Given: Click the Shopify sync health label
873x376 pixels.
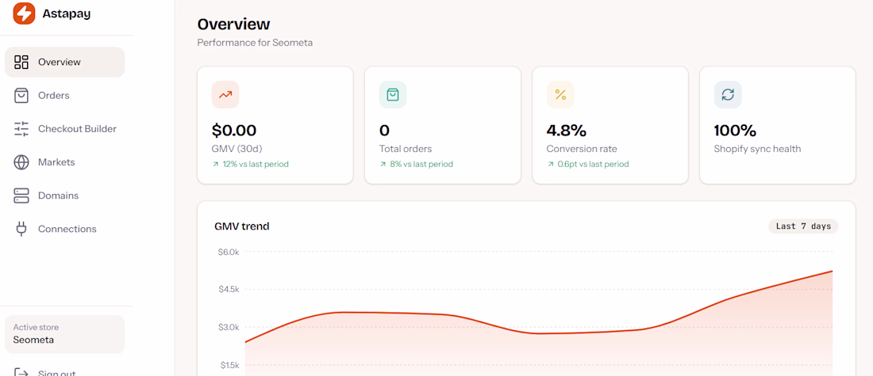Looking at the screenshot, I should tap(757, 149).
